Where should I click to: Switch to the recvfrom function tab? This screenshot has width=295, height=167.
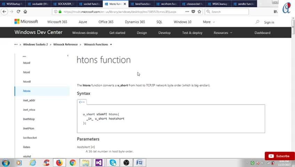(167, 4)
